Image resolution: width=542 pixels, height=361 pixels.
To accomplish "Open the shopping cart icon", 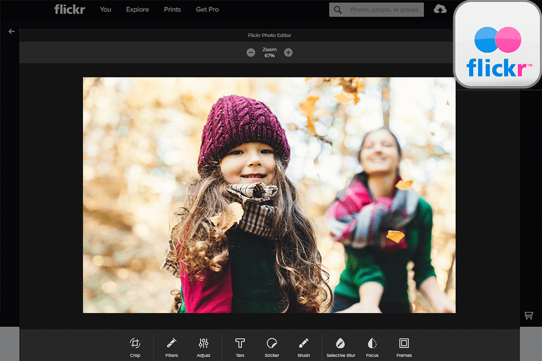I will point(528,315).
